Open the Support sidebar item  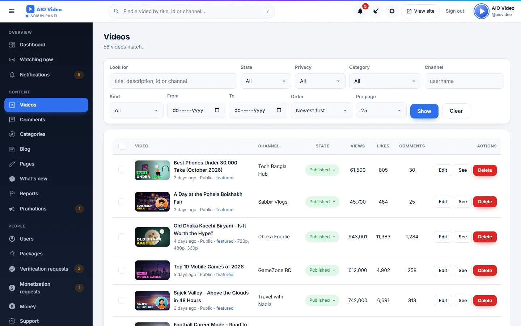tap(46, 321)
